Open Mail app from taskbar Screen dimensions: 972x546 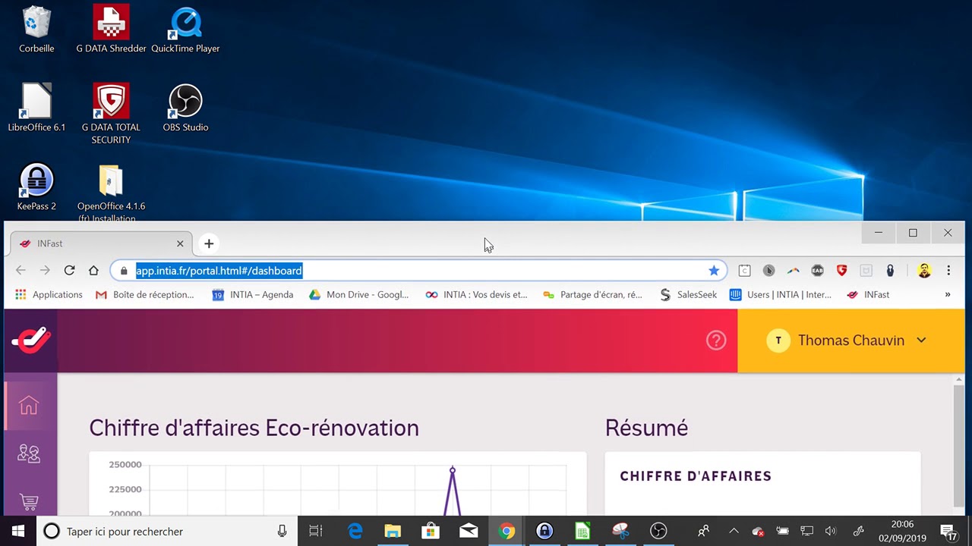coord(469,532)
